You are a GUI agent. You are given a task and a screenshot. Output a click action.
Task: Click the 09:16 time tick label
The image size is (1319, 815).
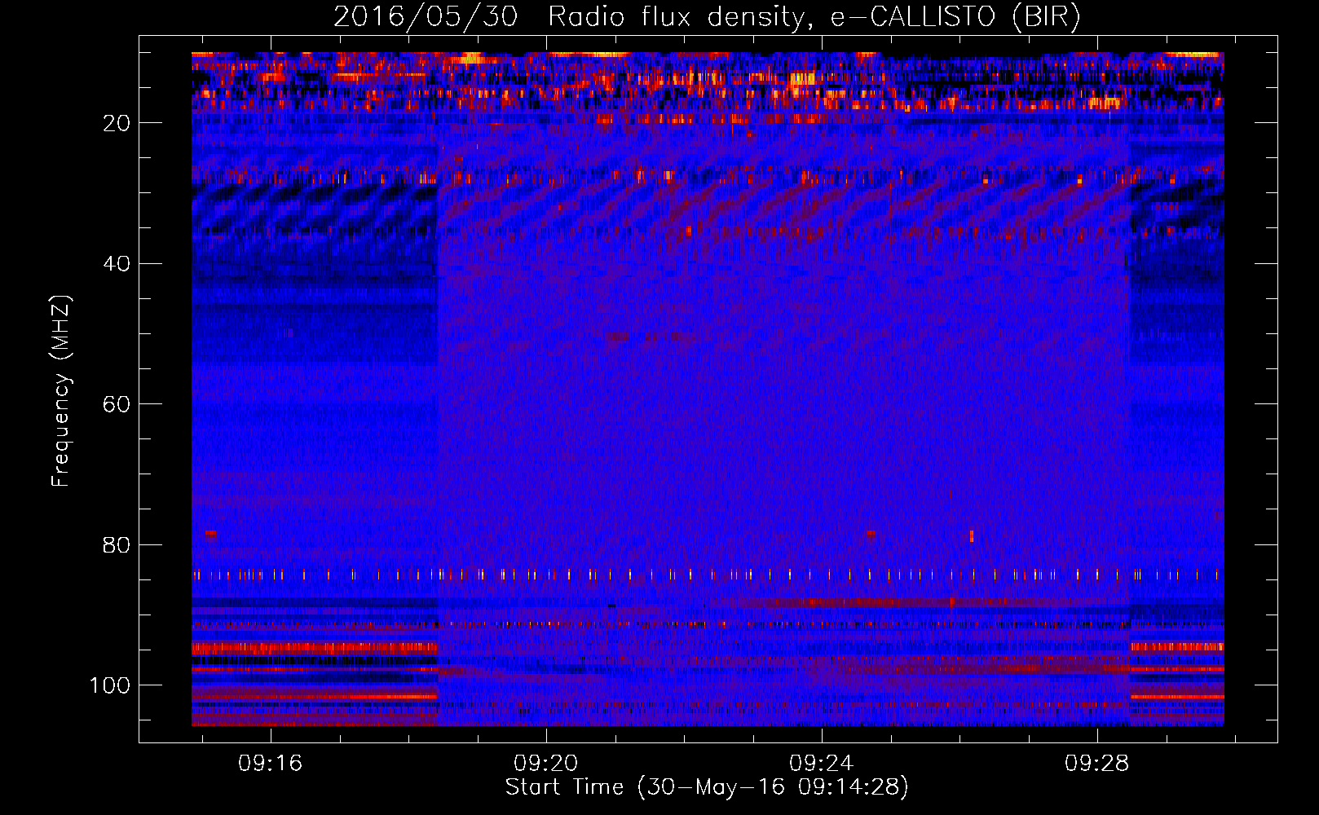(270, 764)
